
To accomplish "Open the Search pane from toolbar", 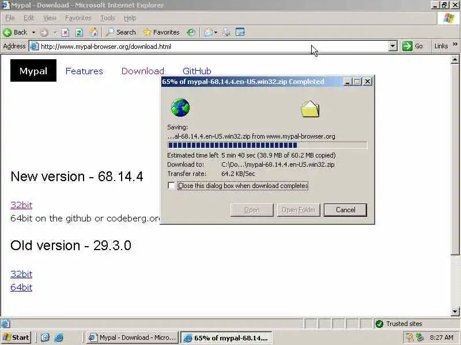I will click(121, 32).
